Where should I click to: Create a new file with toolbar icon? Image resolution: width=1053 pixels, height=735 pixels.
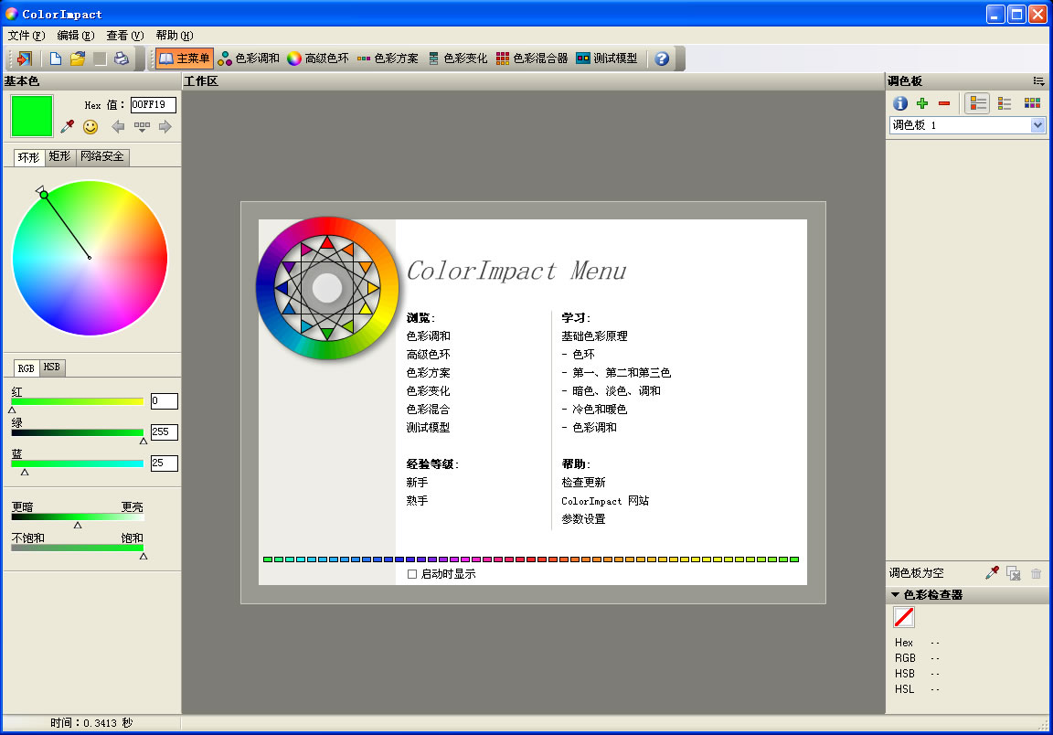(x=56, y=59)
